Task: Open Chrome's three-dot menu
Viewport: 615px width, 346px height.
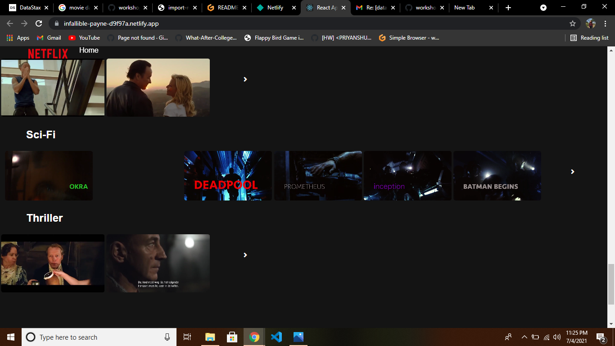Action: point(606,23)
